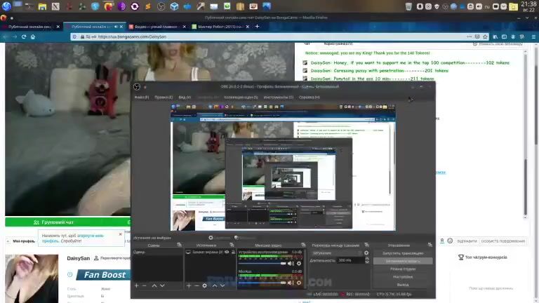The height and width of the screenshot is (303, 539).
Task: Open the scene transition type dropdown
Action: (333, 252)
